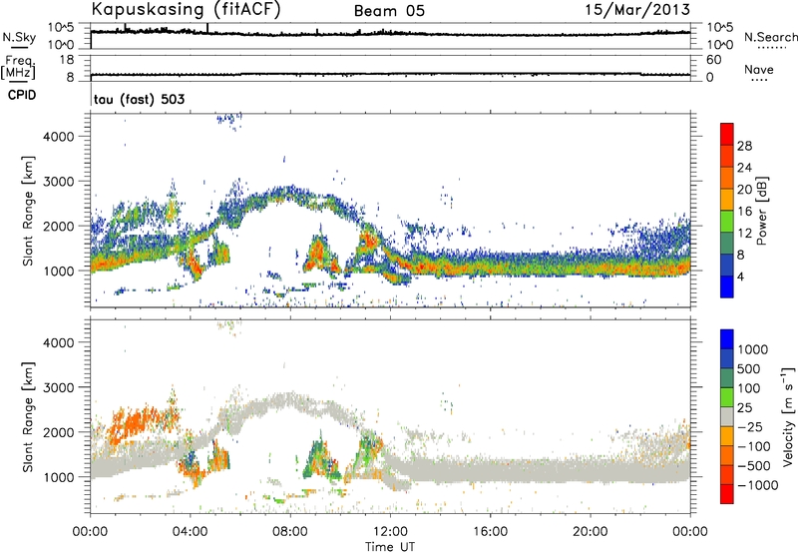Click the "-1000" label on the Velocity scale
The image size is (798, 553).
tap(757, 485)
